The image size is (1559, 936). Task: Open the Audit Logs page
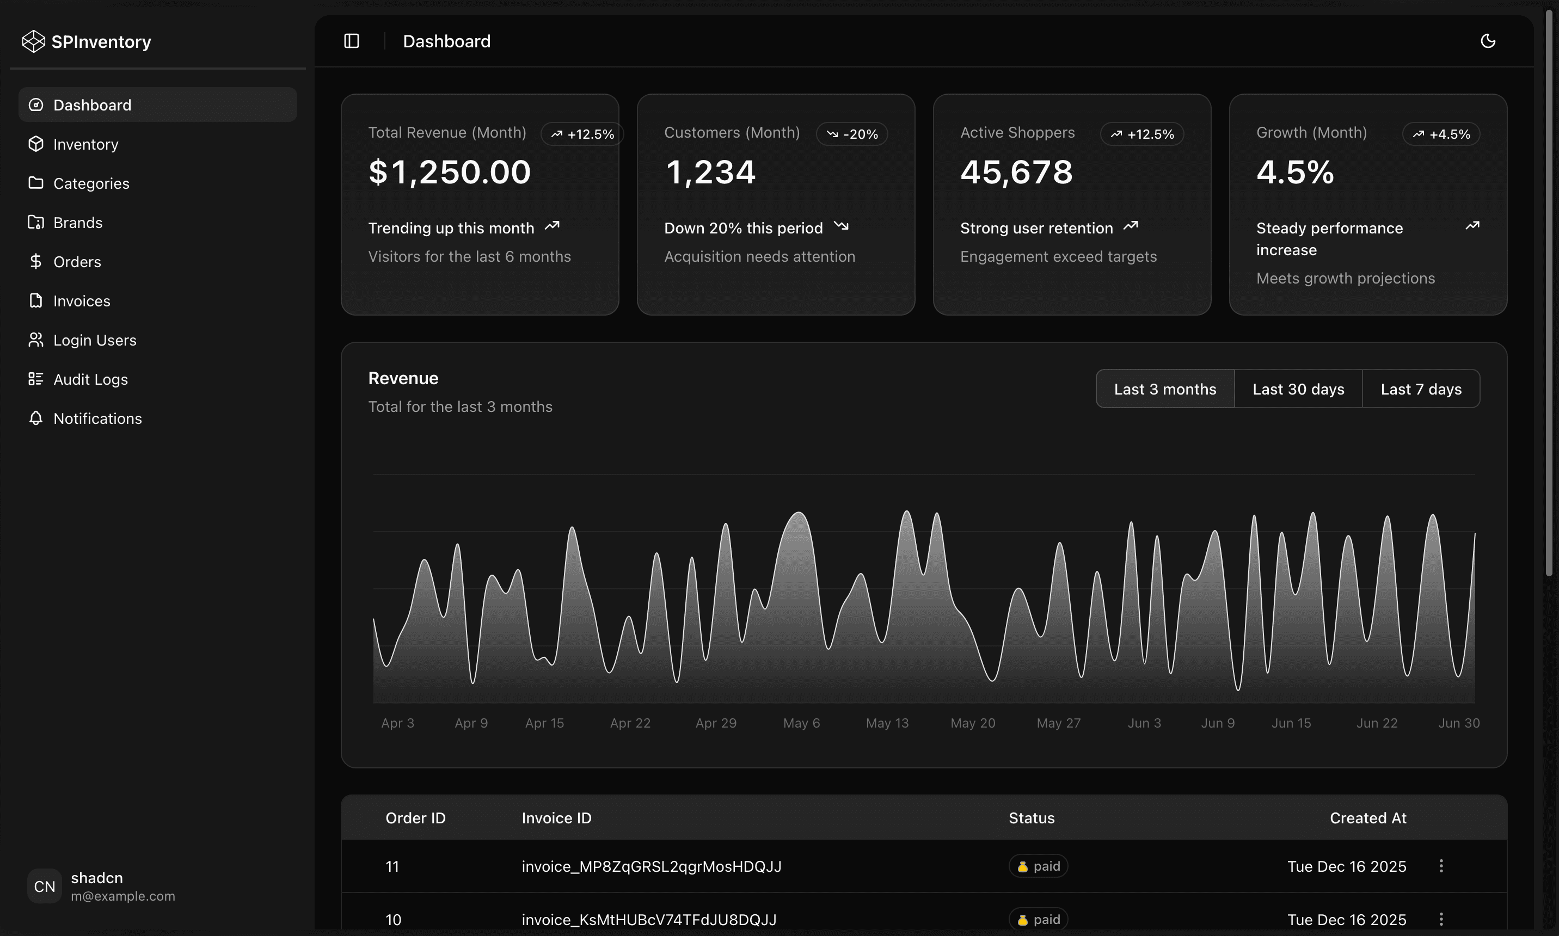[x=90, y=379]
